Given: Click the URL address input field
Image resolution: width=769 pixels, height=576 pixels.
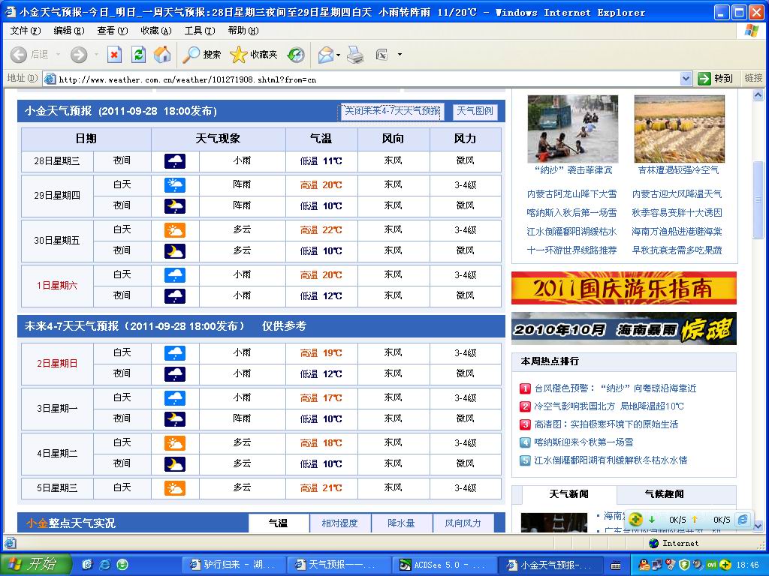Looking at the screenshot, I should (368, 79).
